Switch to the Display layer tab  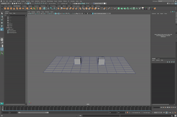[x=154, y=59]
